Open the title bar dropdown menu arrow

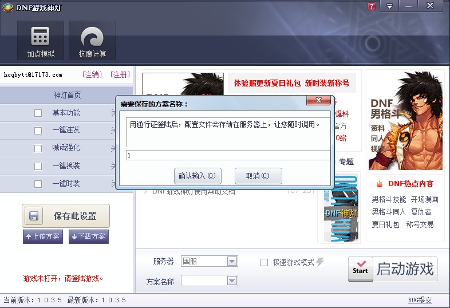point(389,6)
